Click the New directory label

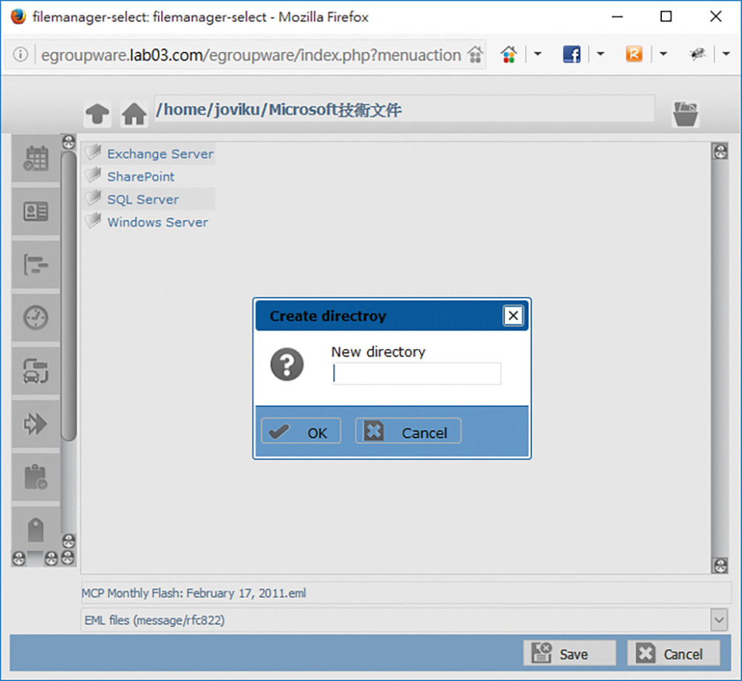pyautogui.click(x=378, y=352)
